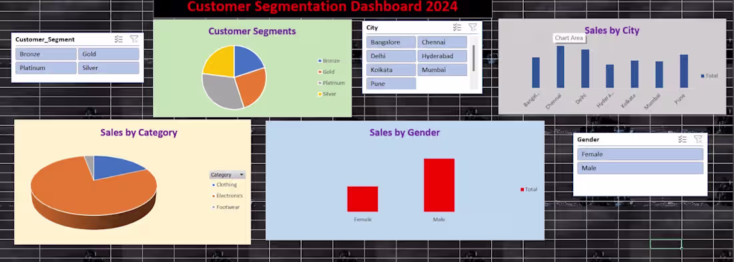Select Hyderabad in the City slicer

point(442,56)
